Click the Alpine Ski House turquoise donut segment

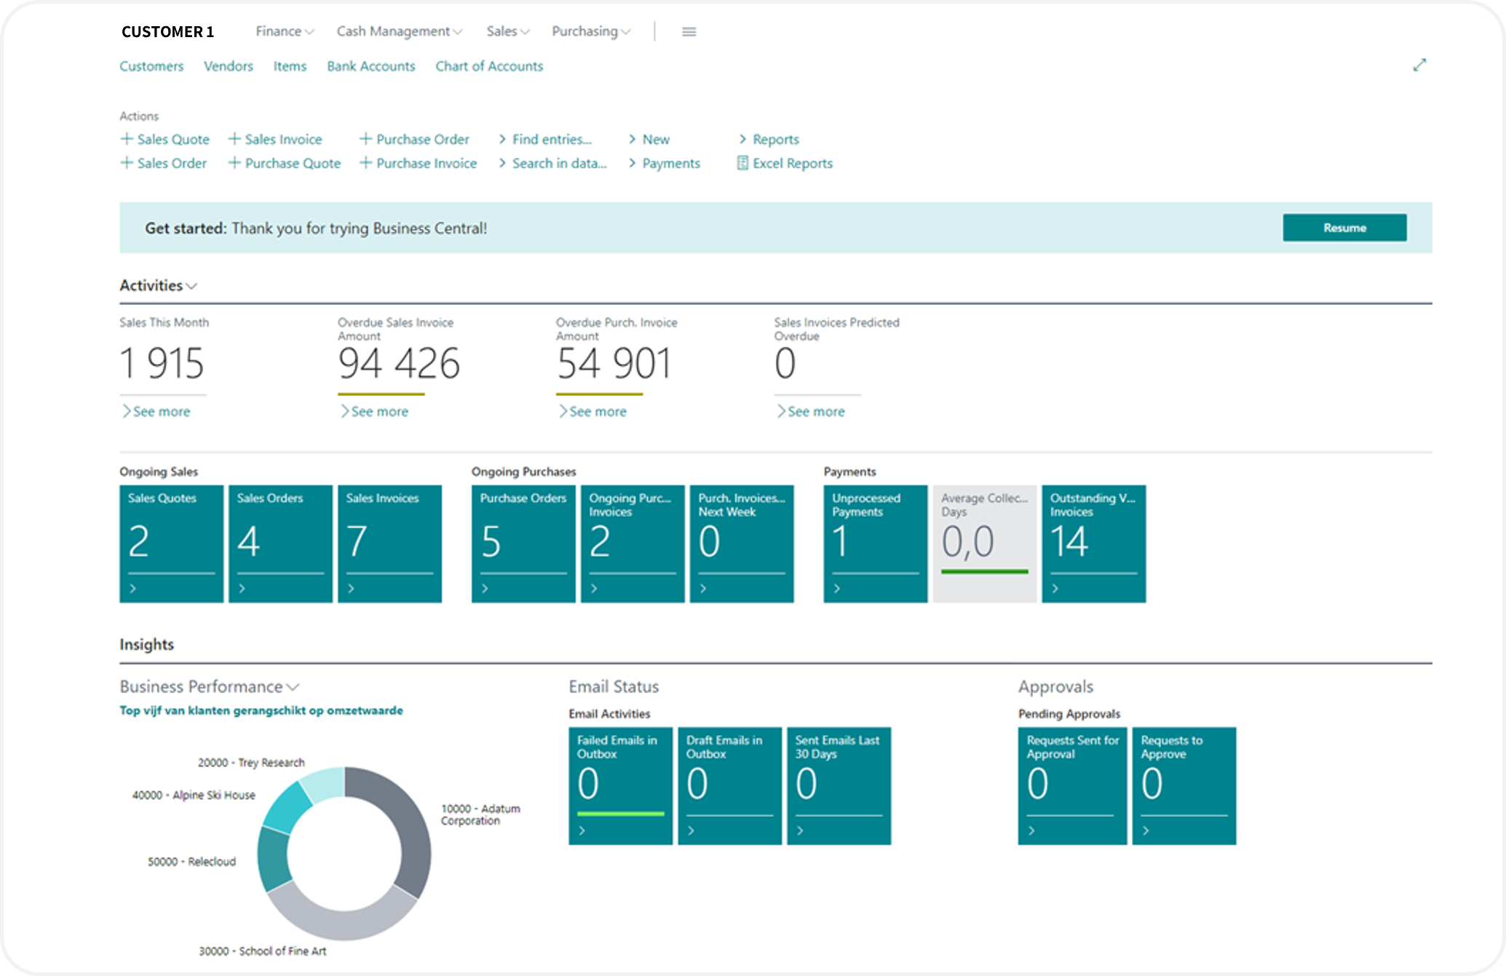coord(288,806)
